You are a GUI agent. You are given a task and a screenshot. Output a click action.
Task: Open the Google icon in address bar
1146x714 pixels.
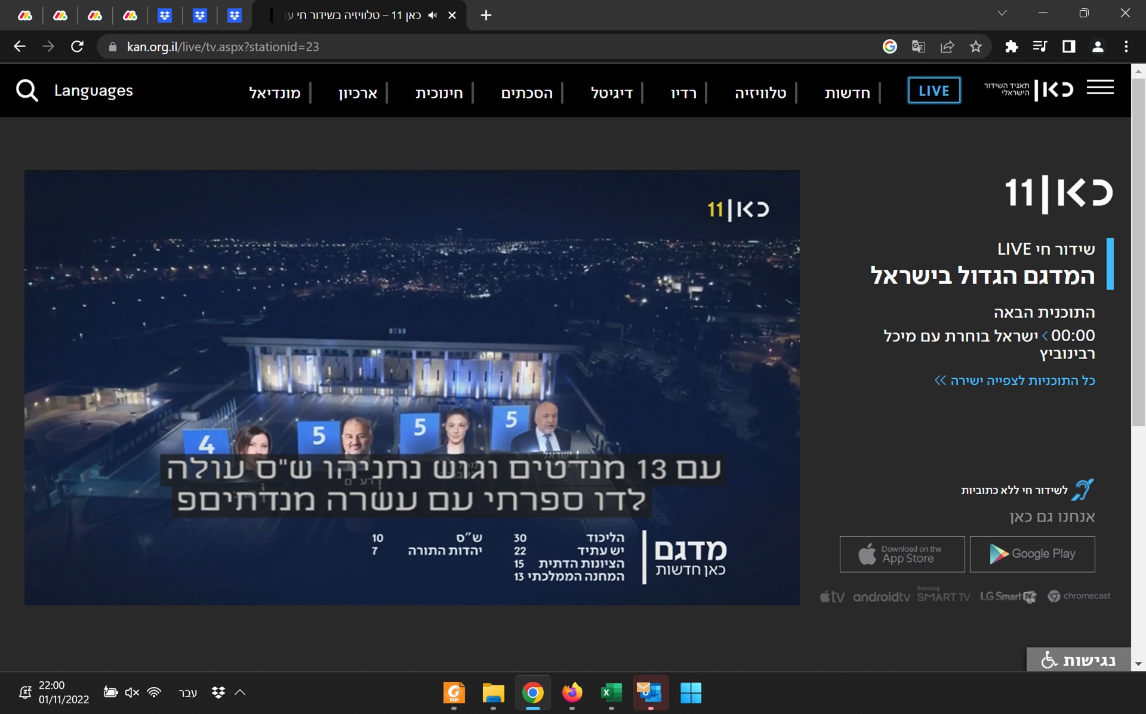point(889,47)
